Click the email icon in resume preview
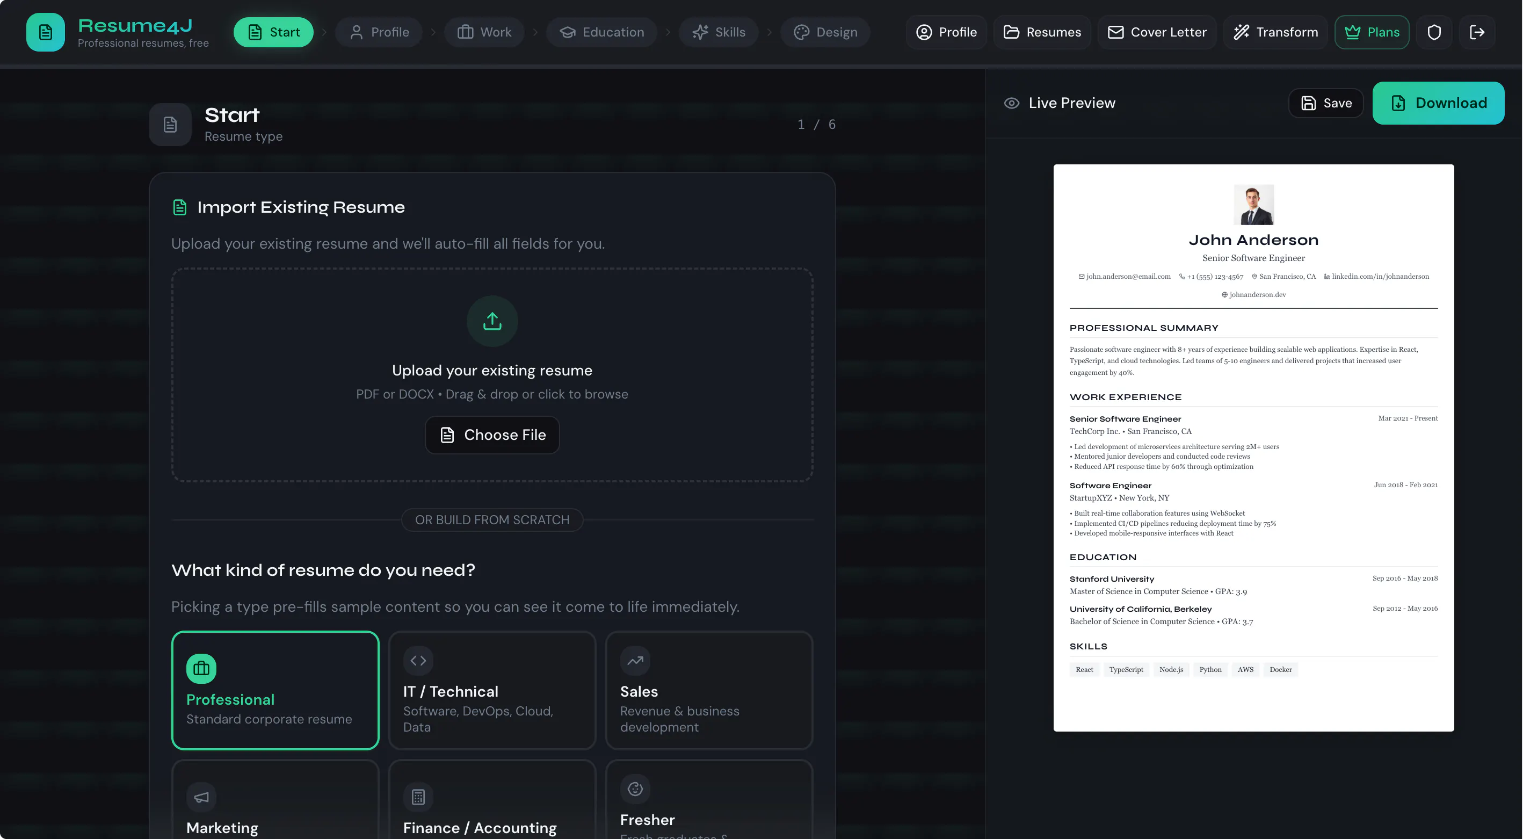This screenshot has height=839, width=1523. [x=1082, y=276]
